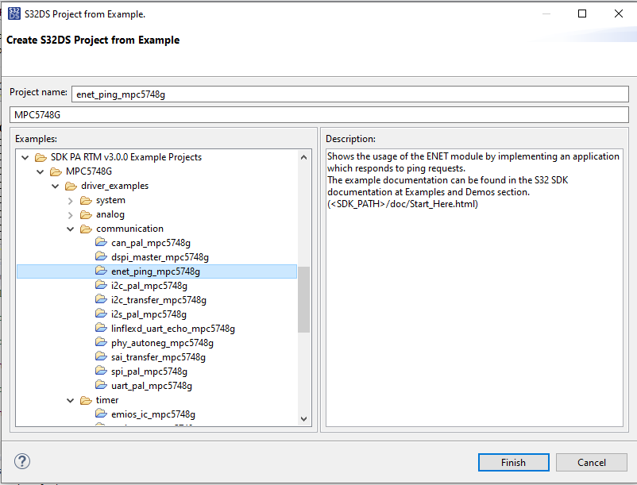Click the enet_ping_mpc5748g project icon
Screen dimensions: 637x485
click(101, 271)
